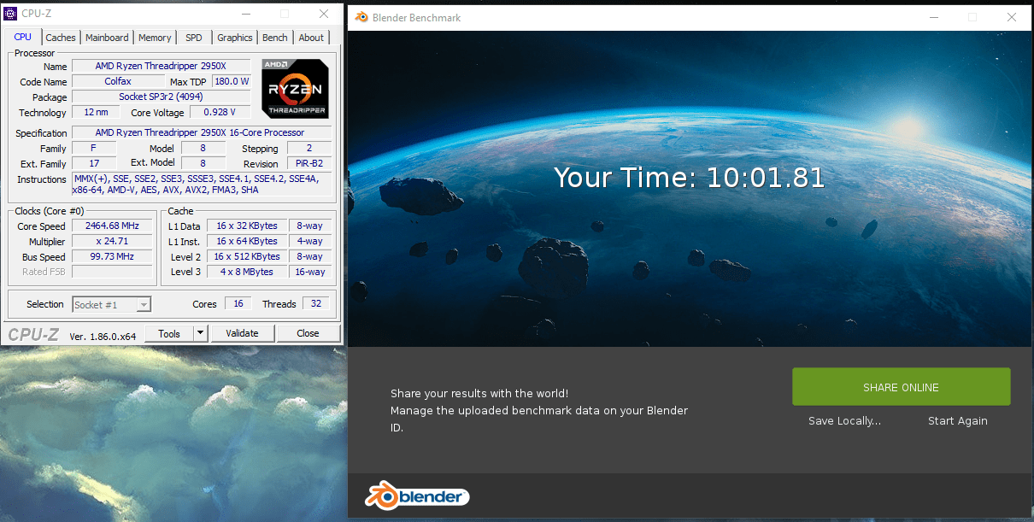Click the Code Name value Colfax
Viewport: 1034px width, 522px height.
click(118, 81)
